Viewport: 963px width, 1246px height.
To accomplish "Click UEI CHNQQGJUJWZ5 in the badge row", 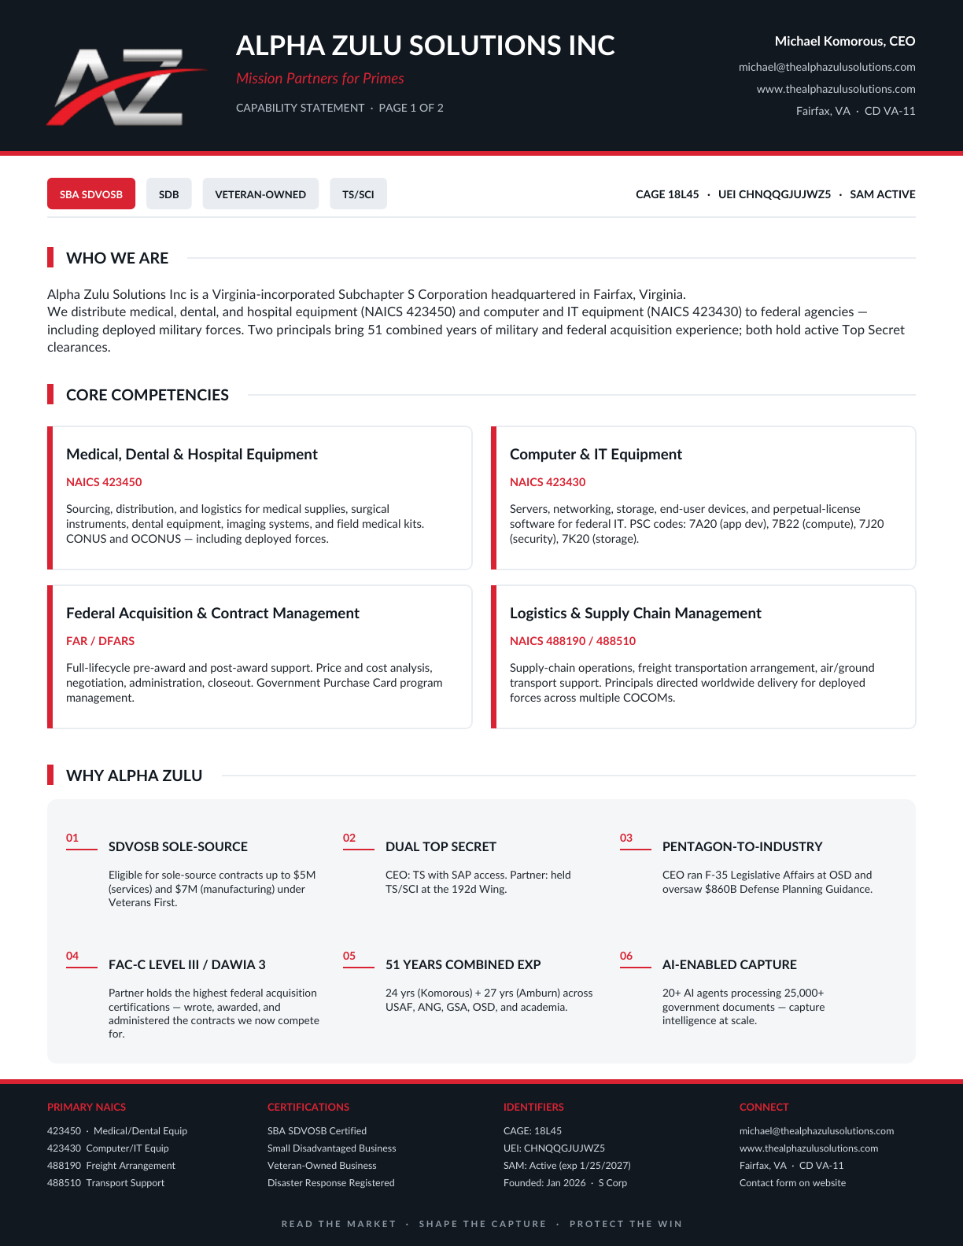I will point(774,194).
